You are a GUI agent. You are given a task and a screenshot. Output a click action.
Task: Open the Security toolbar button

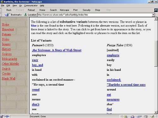87,10
